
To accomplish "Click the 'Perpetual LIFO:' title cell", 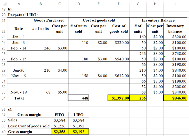I will coord(23,15).
